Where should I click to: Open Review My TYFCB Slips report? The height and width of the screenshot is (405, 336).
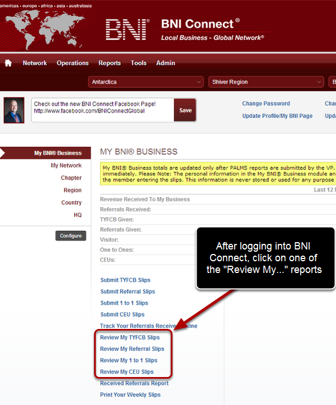130,337
